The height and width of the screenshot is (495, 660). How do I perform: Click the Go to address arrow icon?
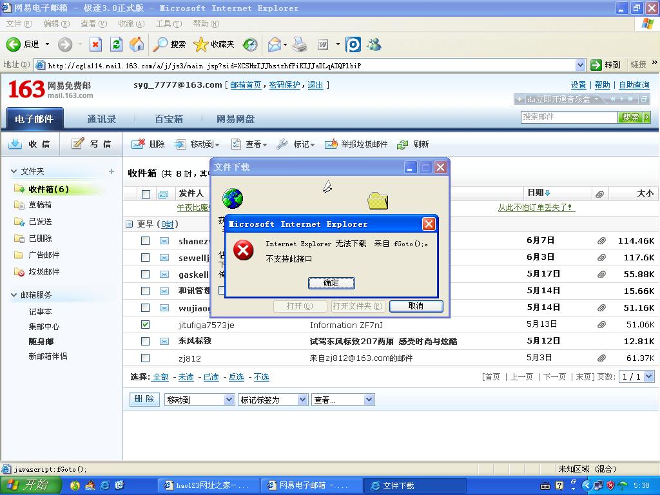596,65
